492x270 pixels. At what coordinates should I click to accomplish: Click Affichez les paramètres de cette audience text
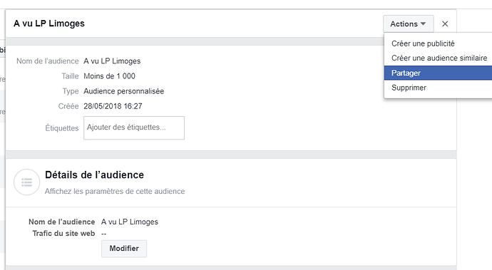[115, 192]
